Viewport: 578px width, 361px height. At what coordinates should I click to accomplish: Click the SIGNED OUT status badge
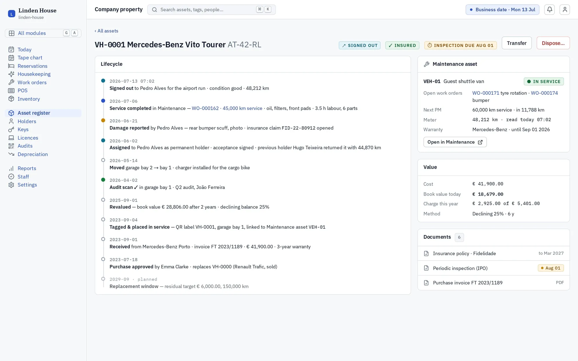(360, 45)
